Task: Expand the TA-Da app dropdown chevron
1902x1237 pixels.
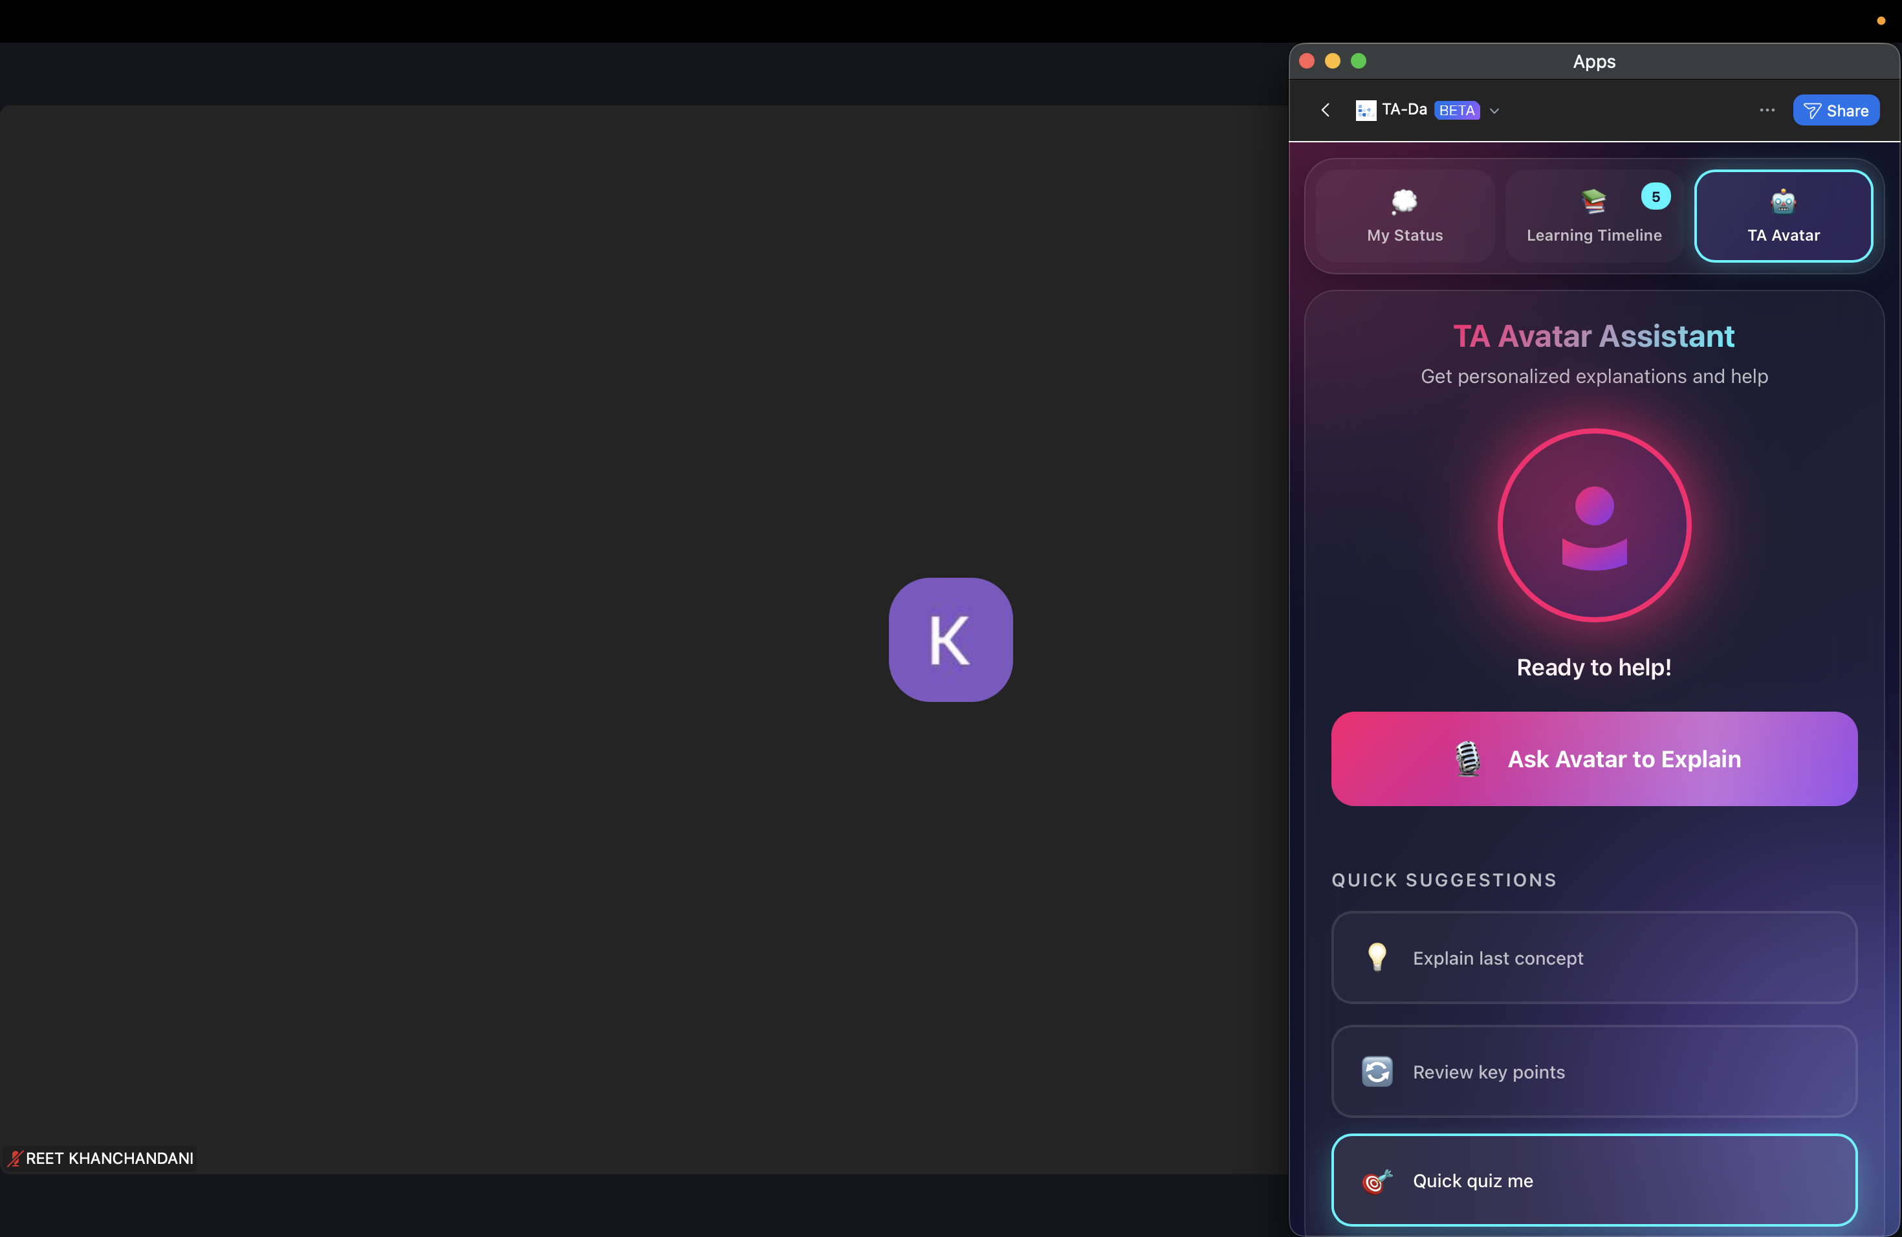Action: (x=1494, y=111)
